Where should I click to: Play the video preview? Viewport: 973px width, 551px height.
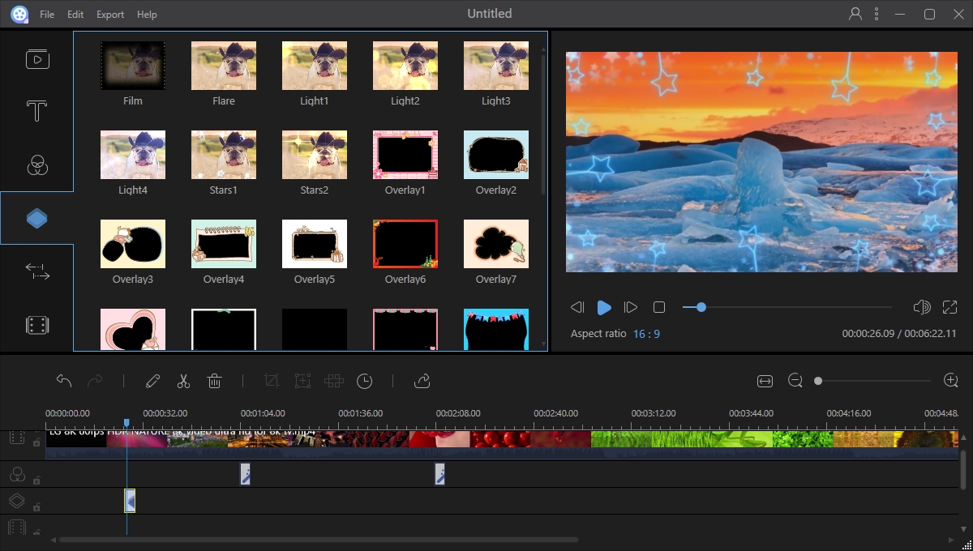[604, 307]
